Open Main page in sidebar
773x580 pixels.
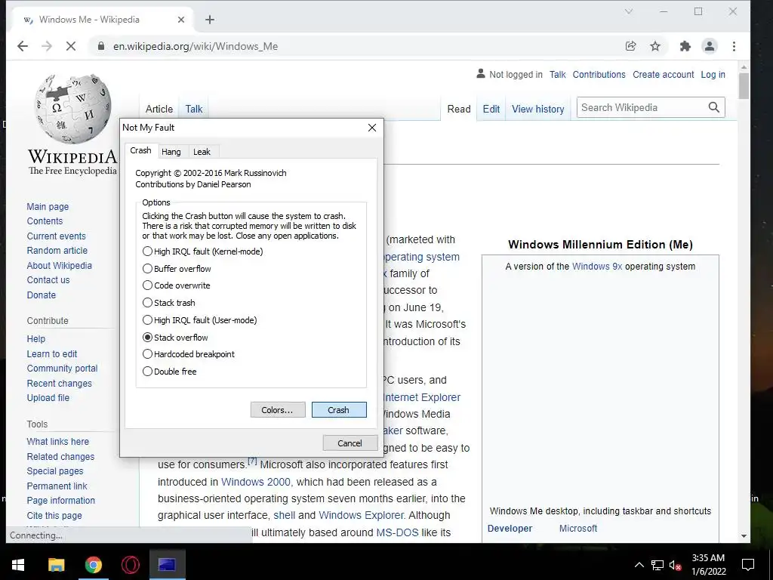(x=48, y=207)
